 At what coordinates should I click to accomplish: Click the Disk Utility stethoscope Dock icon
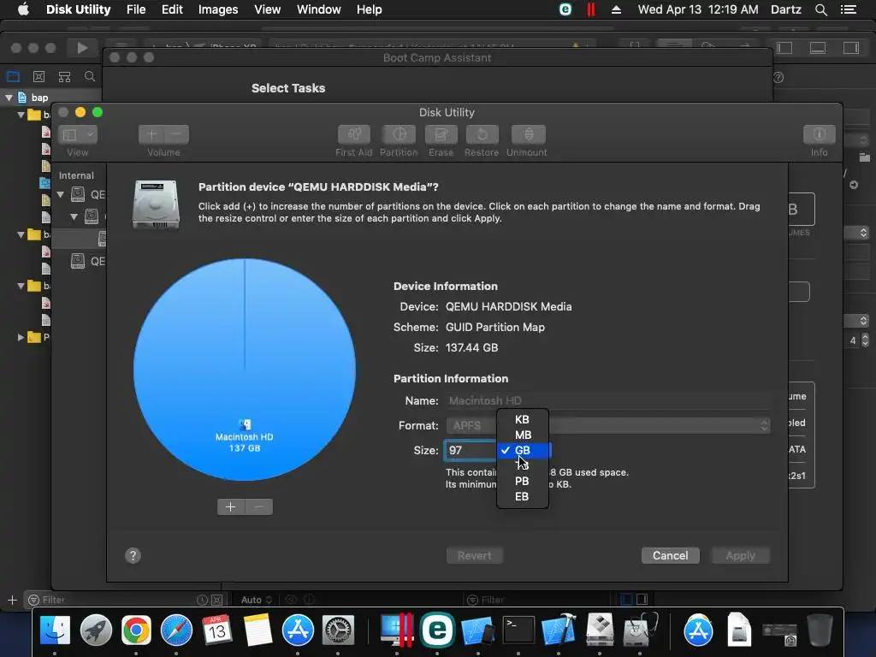tap(640, 630)
